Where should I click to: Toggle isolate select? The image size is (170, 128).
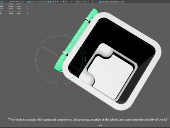click(x=73, y=2)
